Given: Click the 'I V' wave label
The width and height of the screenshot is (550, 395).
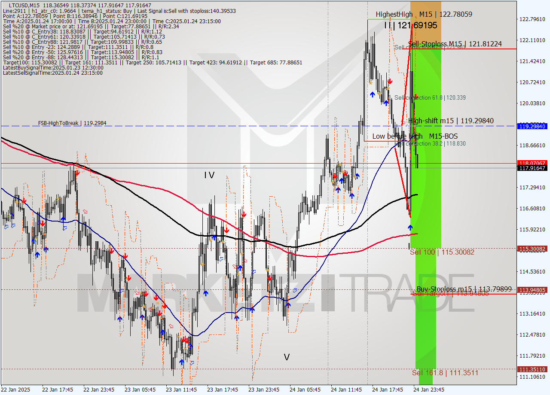Looking at the screenshot, I should pos(209,175).
